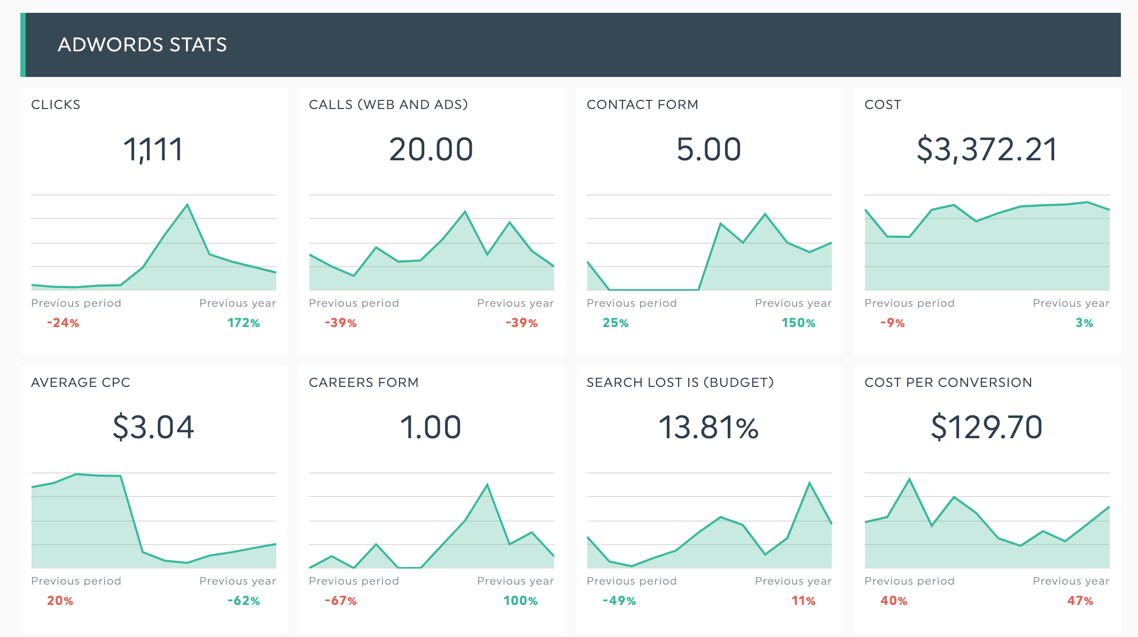Click the Previous period label under Search Lost IS
The height and width of the screenshot is (637, 1138).
(632, 581)
